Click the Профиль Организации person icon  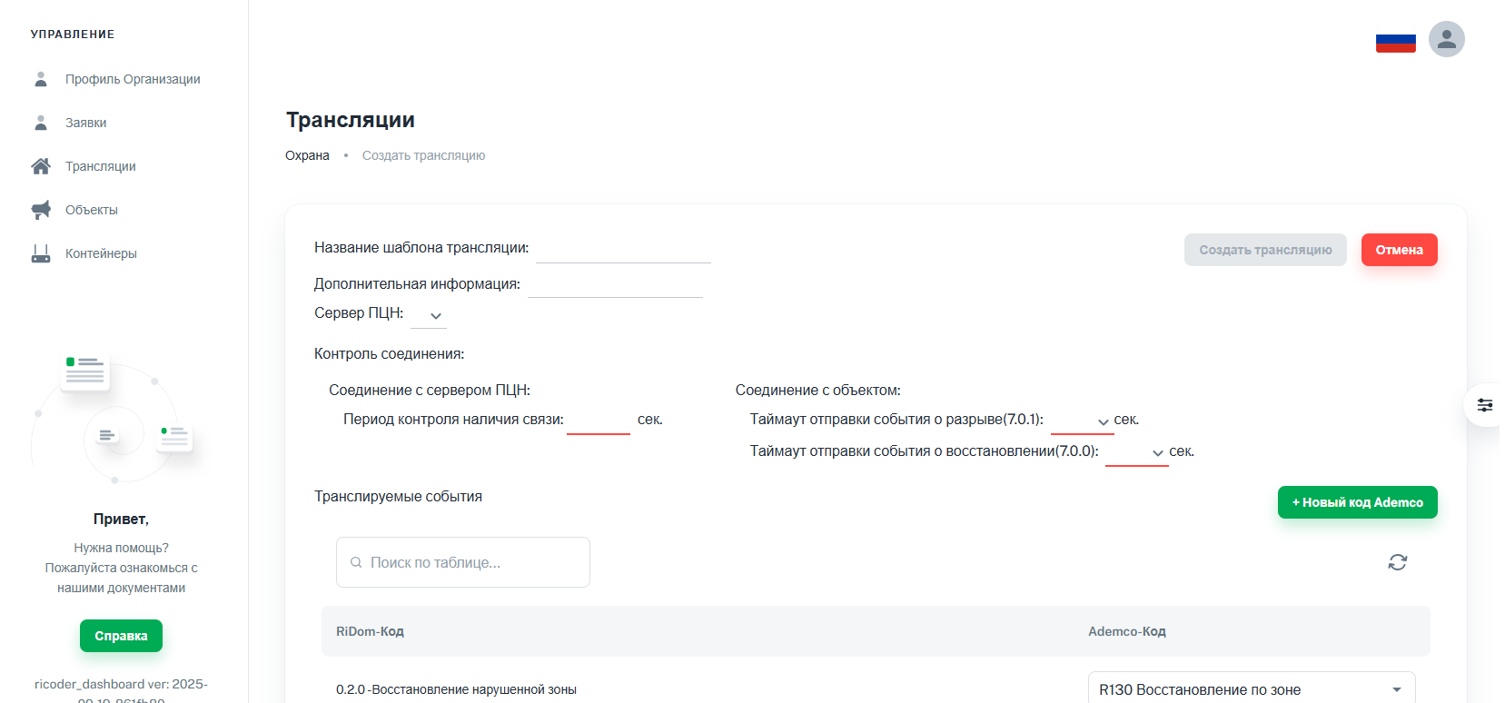pos(41,79)
